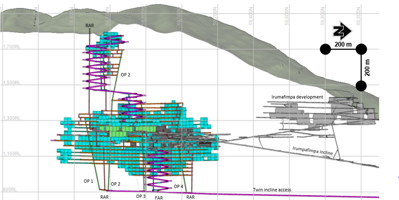Select the 1,500RL elevation label
This screenshot has width=399, height=200.
click(x=11, y=83)
